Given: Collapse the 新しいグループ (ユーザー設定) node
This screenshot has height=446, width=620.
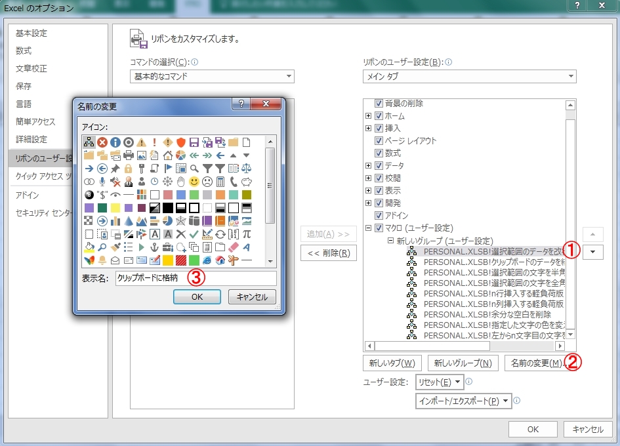Looking at the screenshot, I should pos(390,241).
